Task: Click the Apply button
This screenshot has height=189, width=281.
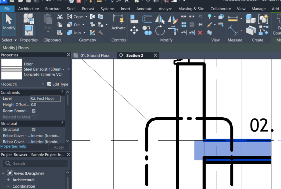Action: (x=59, y=147)
